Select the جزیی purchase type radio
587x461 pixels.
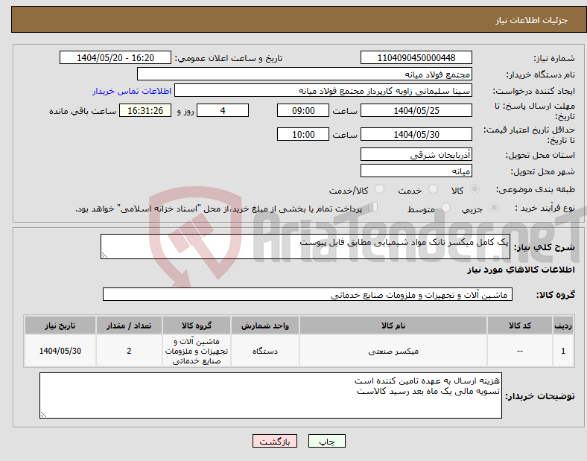point(494,208)
